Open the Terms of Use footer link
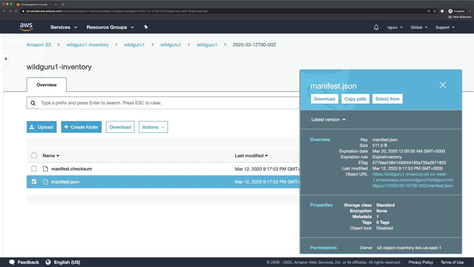474x267 pixels. pos(452,262)
